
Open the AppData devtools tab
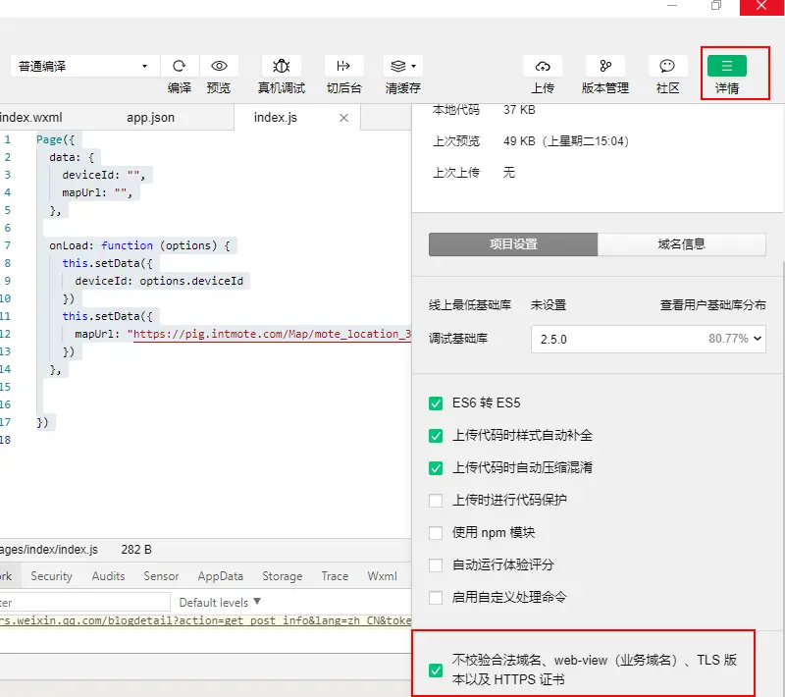tap(220, 576)
